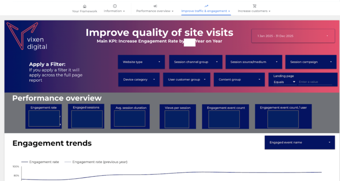Viewport: 340px width, 181px height.
Task: Click the Landing page Enter a value field
Action: point(315,82)
